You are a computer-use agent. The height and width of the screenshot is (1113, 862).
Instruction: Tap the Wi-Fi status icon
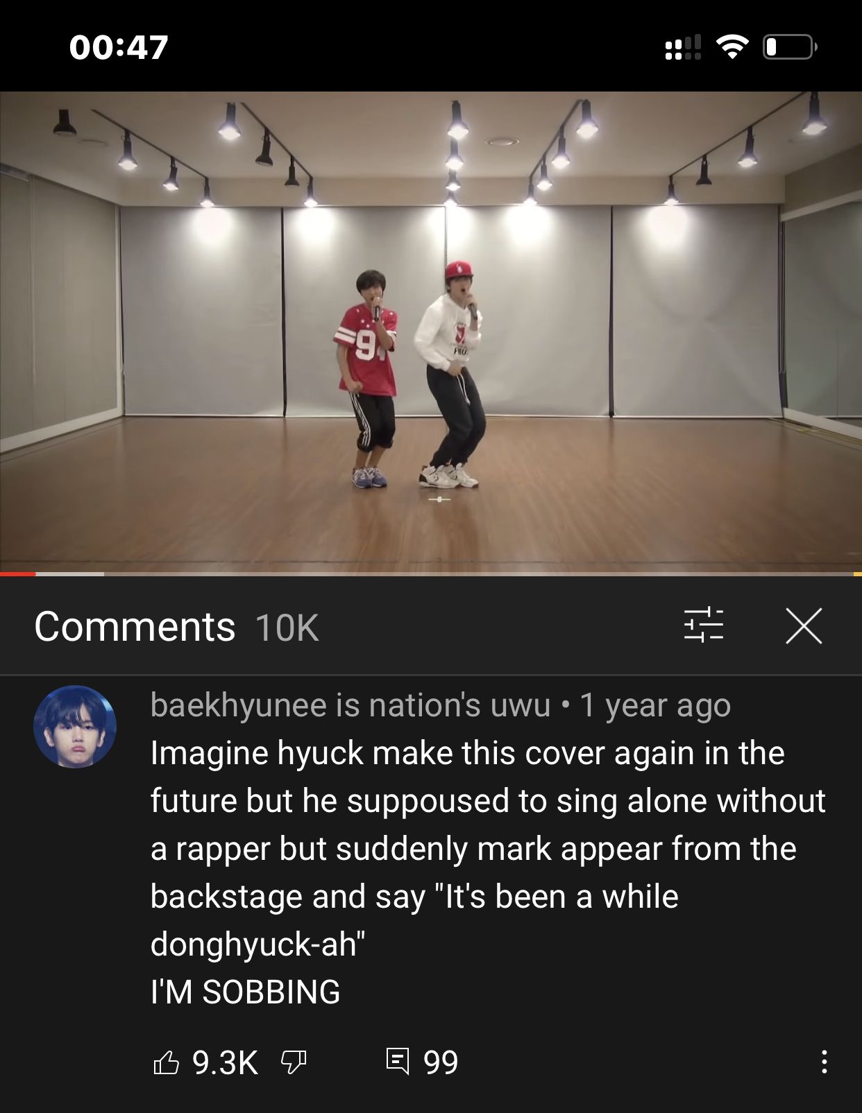point(732,47)
